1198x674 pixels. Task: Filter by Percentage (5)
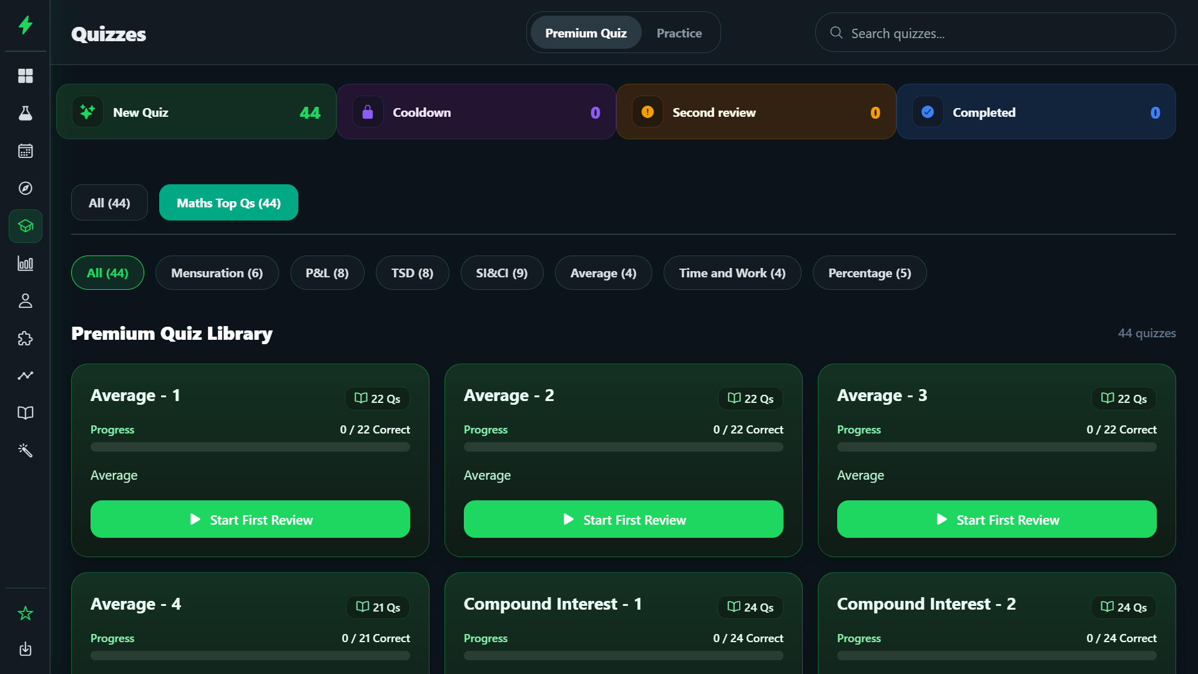[x=870, y=273]
